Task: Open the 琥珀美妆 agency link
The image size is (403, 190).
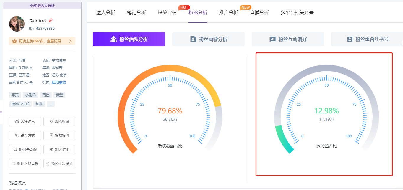Action: tap(59, 82)
